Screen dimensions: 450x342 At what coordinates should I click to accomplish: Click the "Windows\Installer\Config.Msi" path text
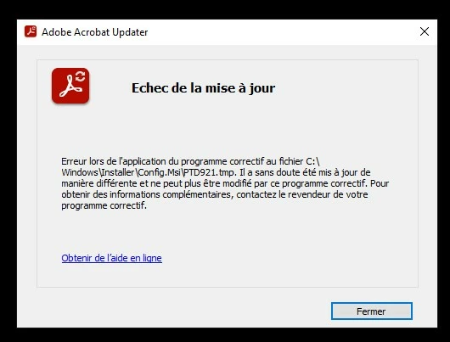pyautogui.click(x=121, y=172)
